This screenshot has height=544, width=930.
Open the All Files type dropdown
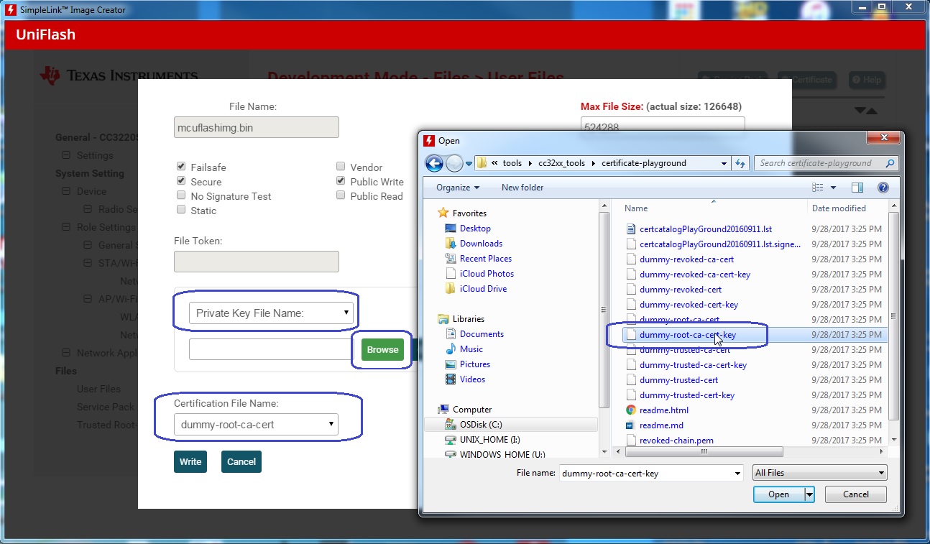819,473
